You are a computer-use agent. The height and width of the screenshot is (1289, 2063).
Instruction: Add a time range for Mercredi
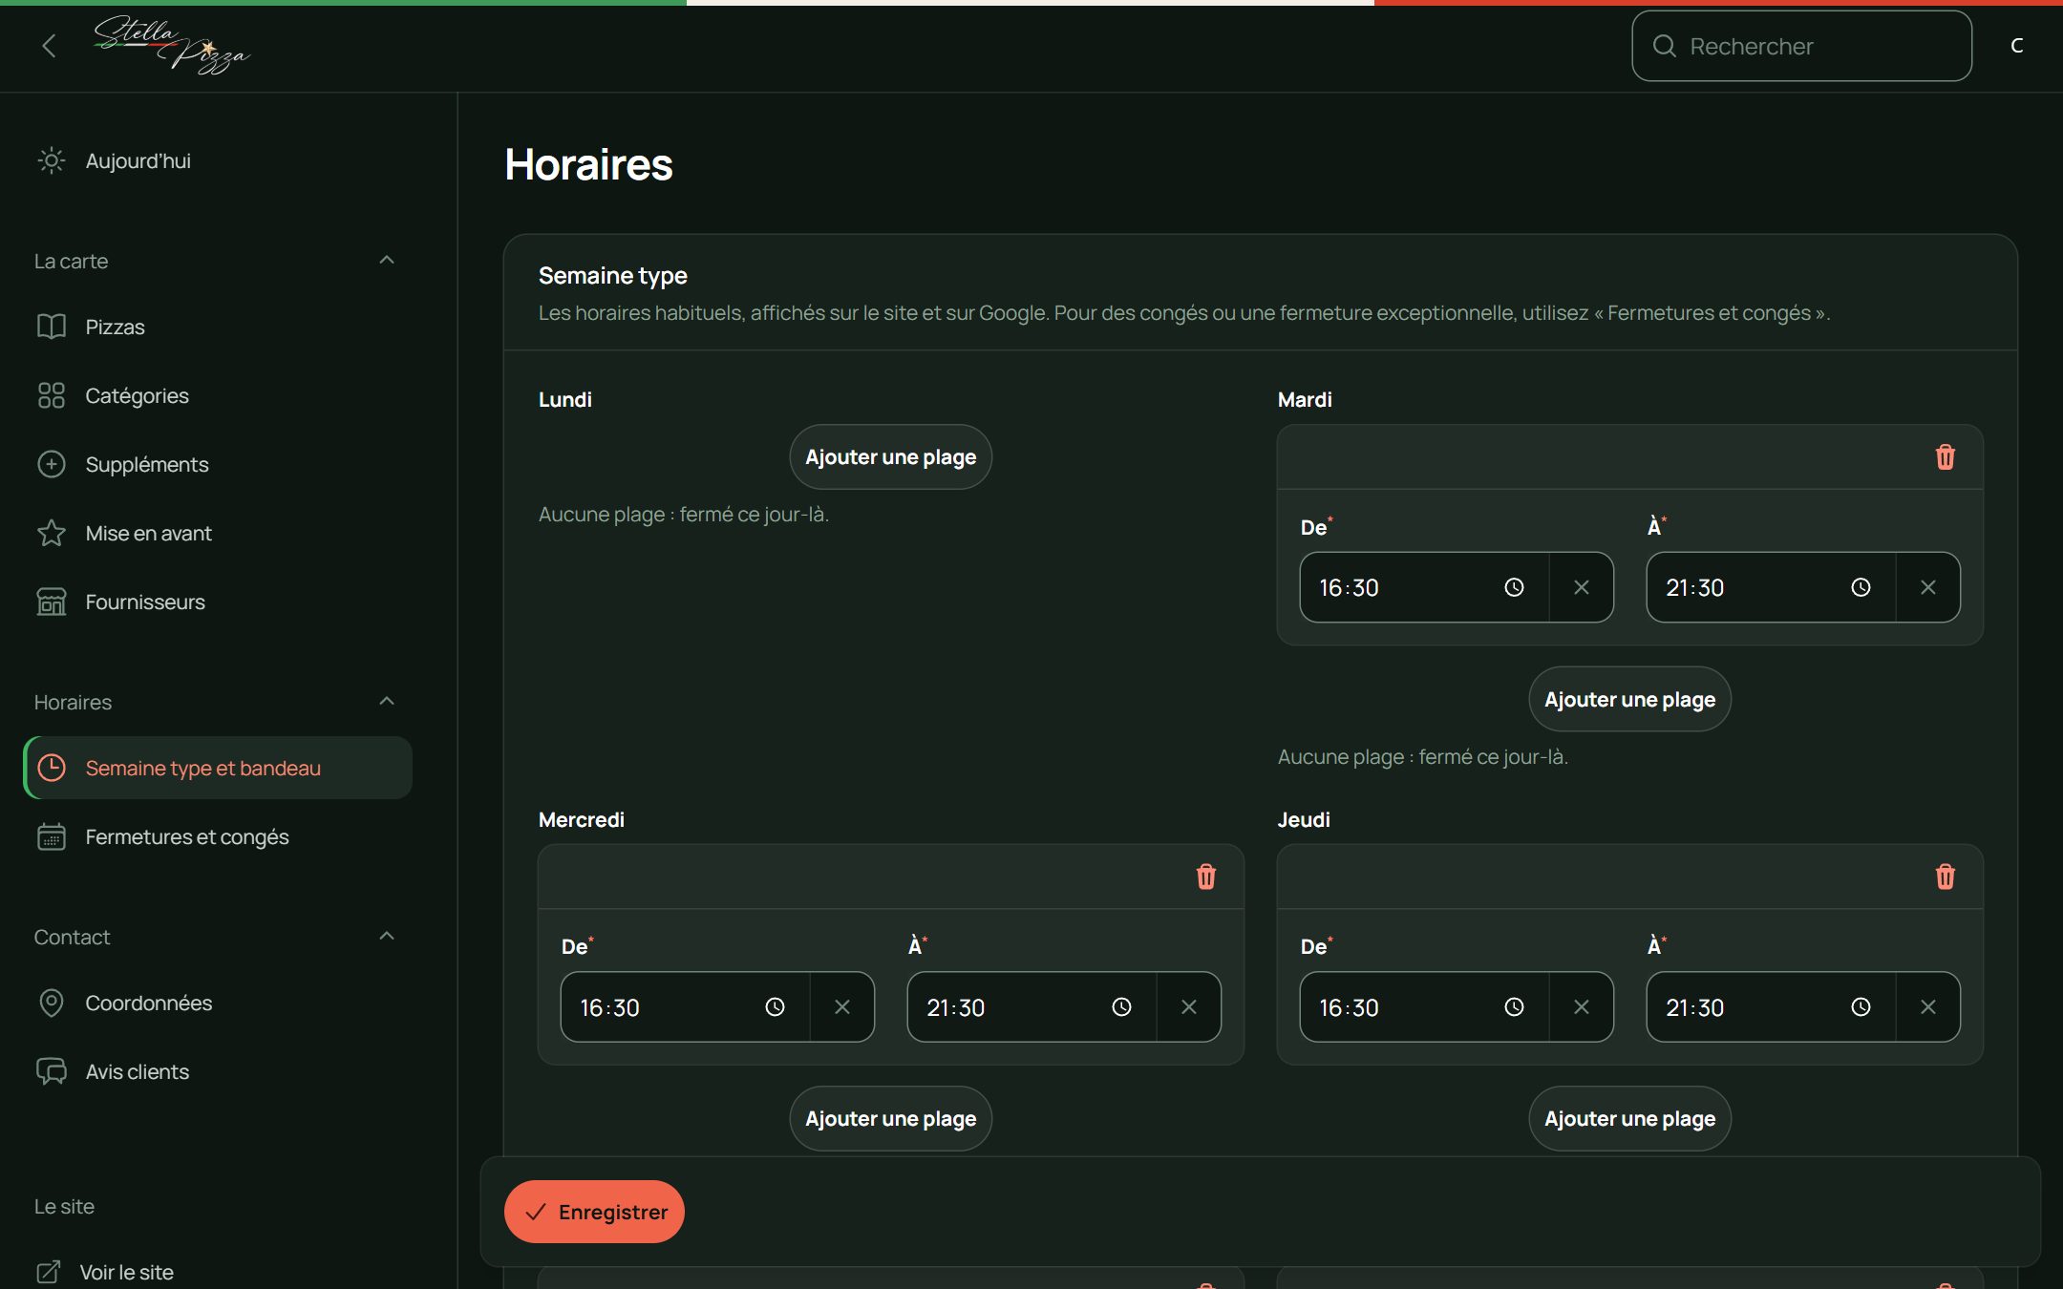[890, 1118]
